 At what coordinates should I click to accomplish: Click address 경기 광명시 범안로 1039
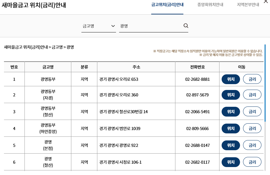point(120,128)
